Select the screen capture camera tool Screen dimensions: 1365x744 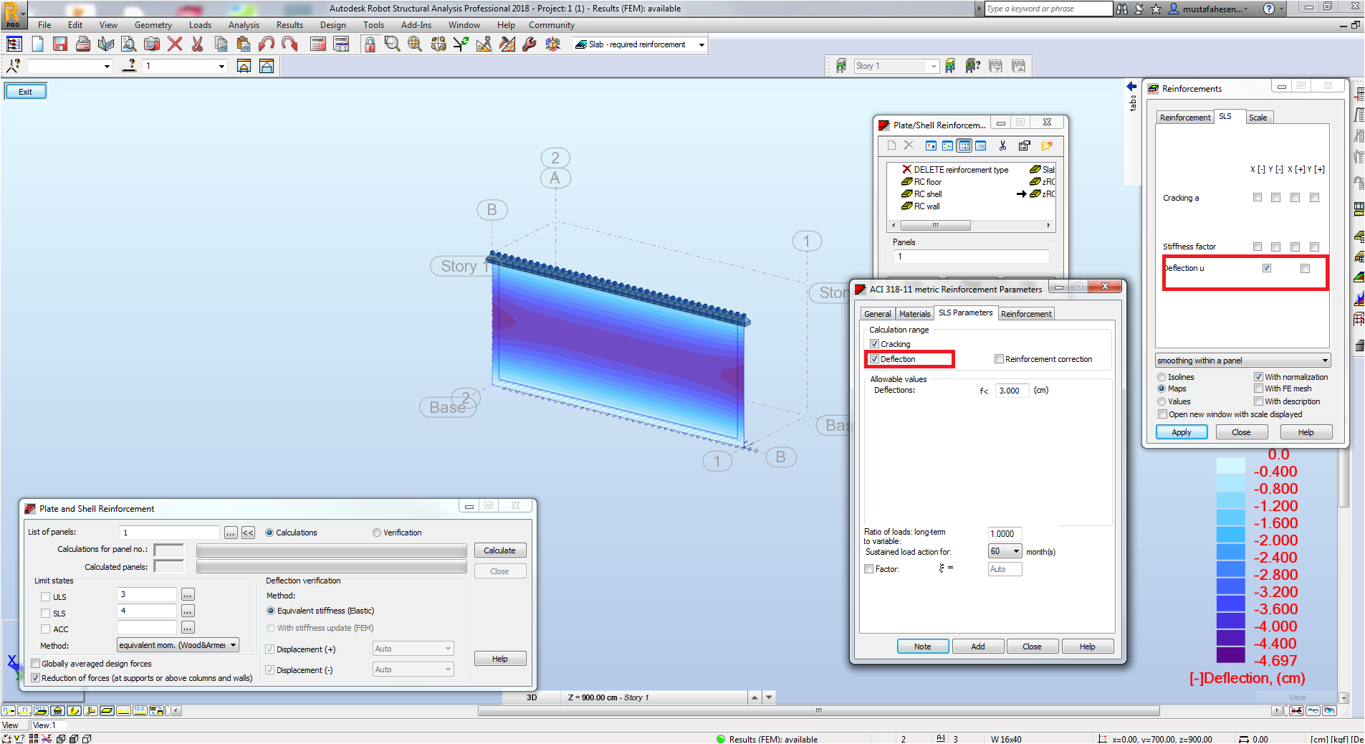point(151,44)
